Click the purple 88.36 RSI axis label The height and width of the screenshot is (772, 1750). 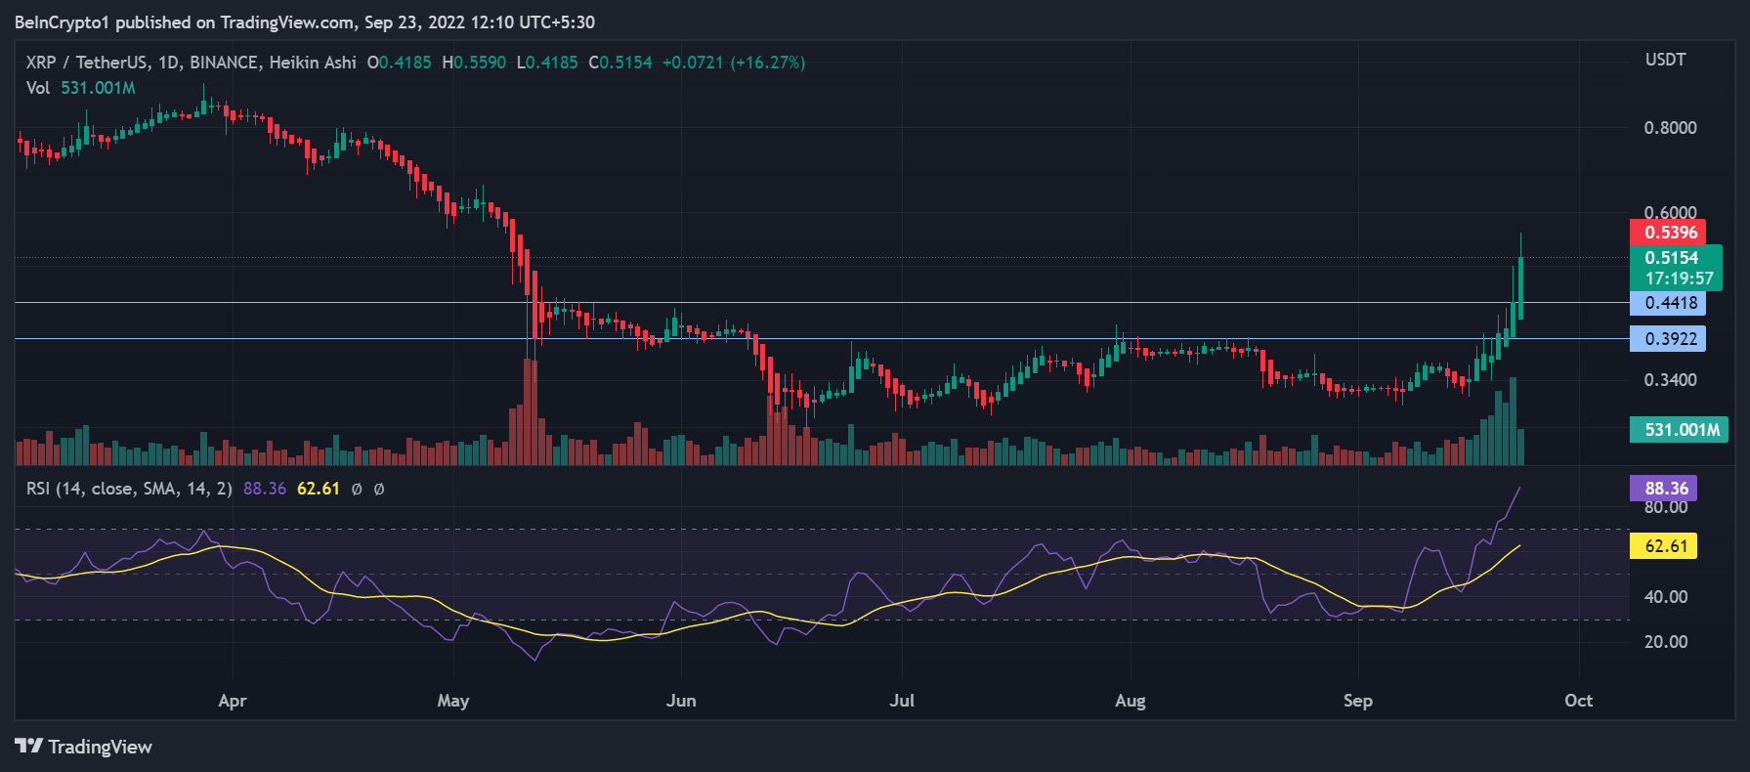(x=1663, y=489)
